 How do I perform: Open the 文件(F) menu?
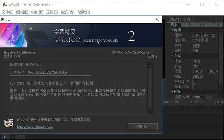pos(7,12)
